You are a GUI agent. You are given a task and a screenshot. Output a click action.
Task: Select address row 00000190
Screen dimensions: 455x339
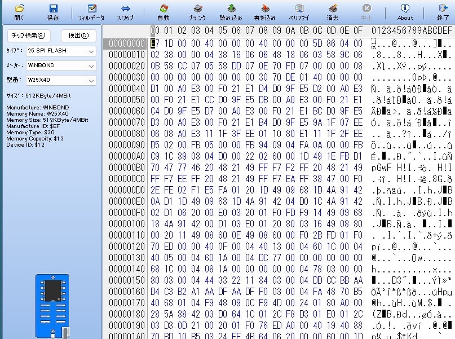pyautogui.click(x=126, y=325)
